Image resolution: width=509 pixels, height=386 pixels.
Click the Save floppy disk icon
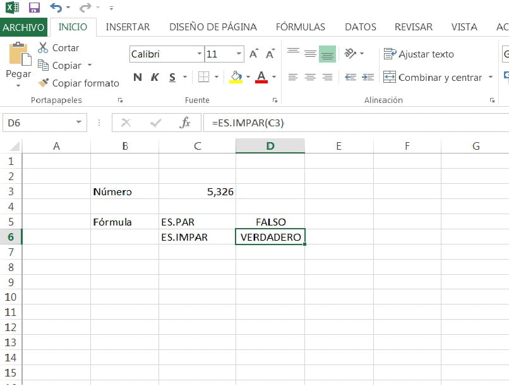coord(34,7)
